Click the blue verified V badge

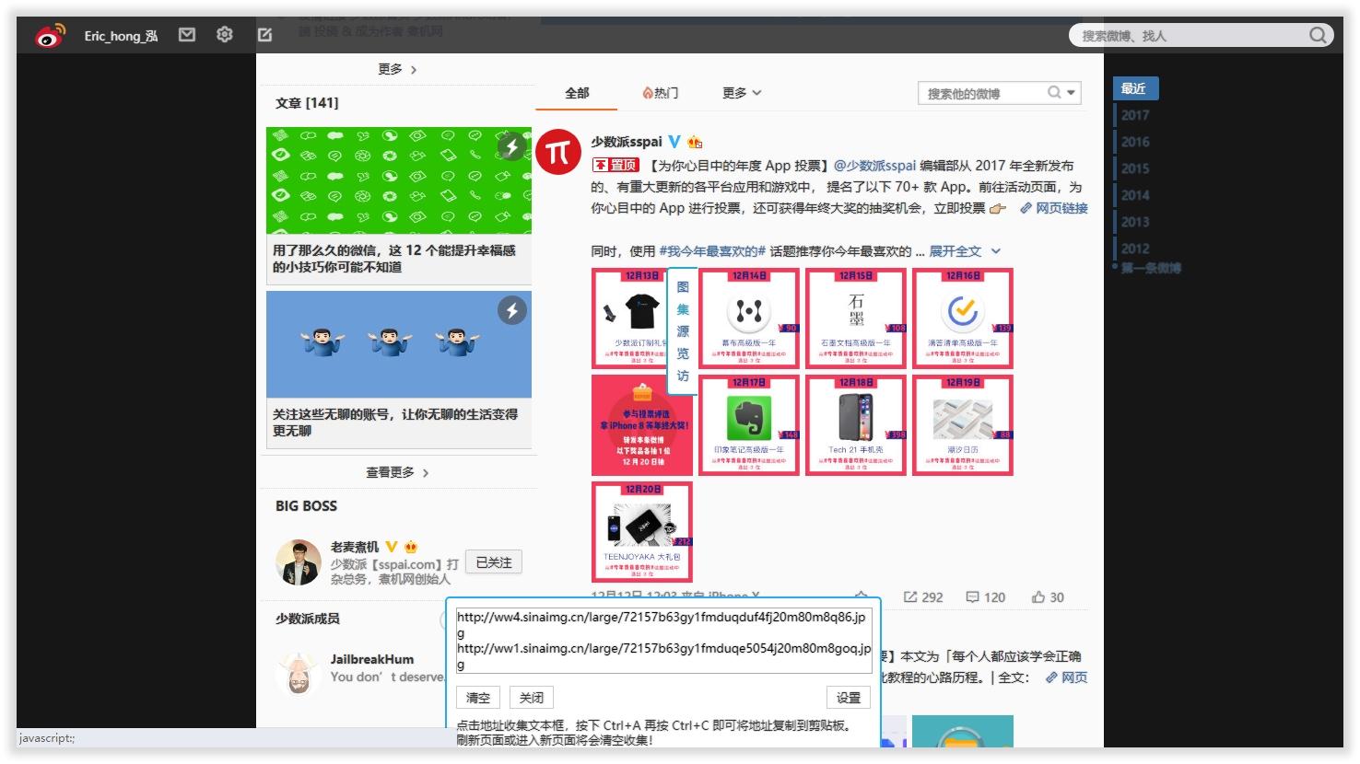pyautogui.click(x=674, y=142)
